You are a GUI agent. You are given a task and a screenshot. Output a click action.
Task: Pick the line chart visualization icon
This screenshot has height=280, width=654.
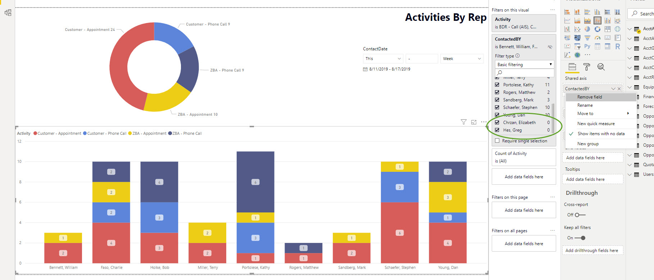tap(567, 20)
